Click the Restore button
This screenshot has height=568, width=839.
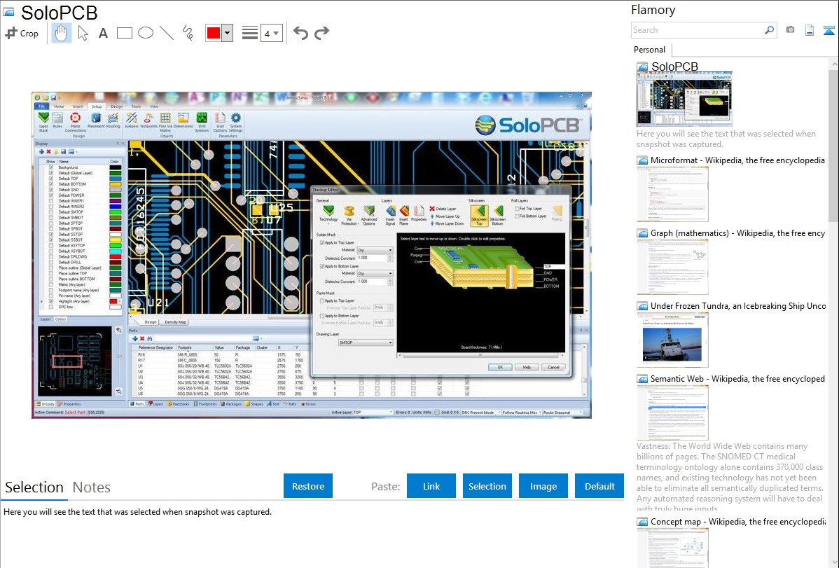(x=308, y=486)
